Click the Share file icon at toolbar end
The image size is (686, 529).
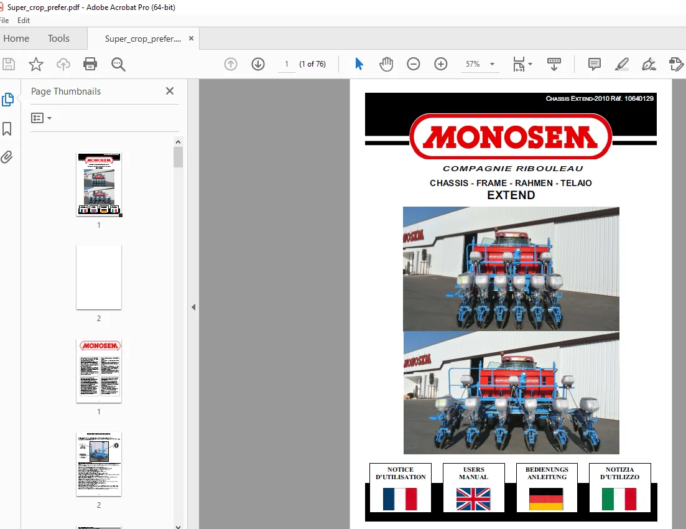tap(677, 64)
